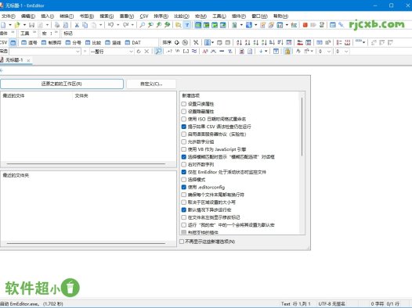The image size is (412, 308).
Task: Click the Find magnifier icon in main toolbar
Action: pos(142,25)
